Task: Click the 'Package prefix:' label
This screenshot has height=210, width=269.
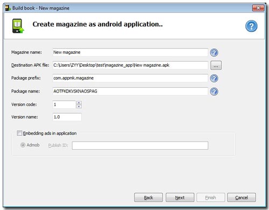Action: coord(26,78)
